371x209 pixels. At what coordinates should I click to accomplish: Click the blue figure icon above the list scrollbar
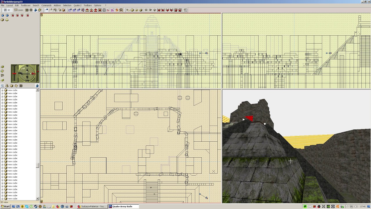point(37,86)
